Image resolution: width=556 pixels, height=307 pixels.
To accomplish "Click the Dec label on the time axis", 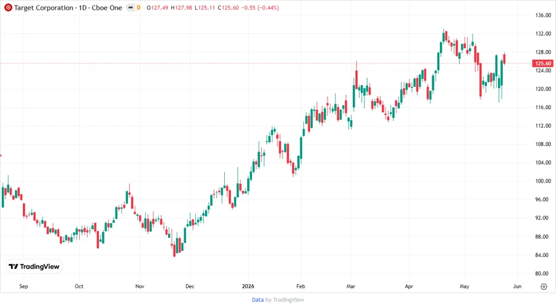I will click(x=190, y=286).
